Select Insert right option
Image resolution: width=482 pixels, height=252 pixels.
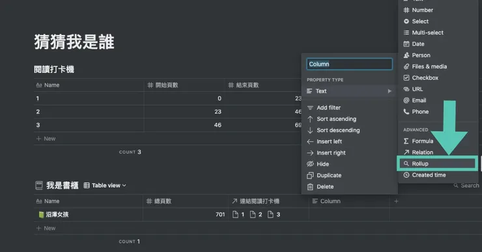coord(349,153)
